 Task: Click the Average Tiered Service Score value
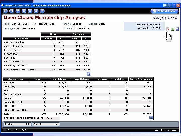coord(49,118)
